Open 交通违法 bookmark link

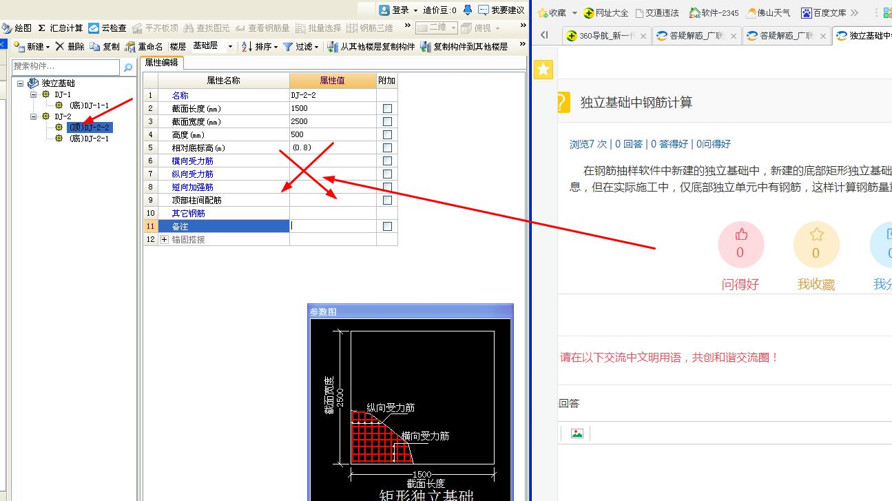[x=657, y=12]
